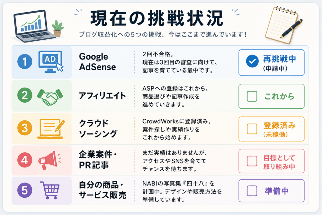
Task: Uncheck the blue 再挑戦中 checkmark
Action: [x=252, y=61]
